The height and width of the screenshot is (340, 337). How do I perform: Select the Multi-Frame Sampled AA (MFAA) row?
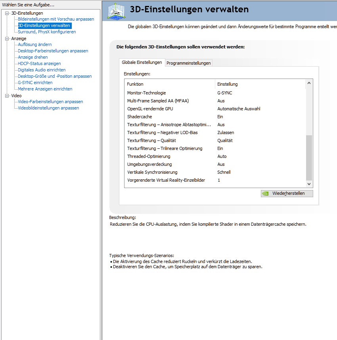point(215,101)
